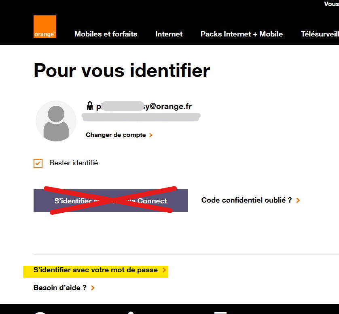Choose S'identifier avec votre mot de passe
339x314 pixels.
pos(95,270)
